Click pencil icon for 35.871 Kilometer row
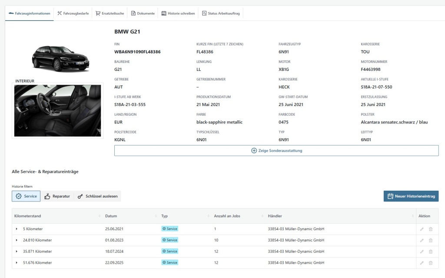This screenshot has height=278, width=445. click(422, 252)
